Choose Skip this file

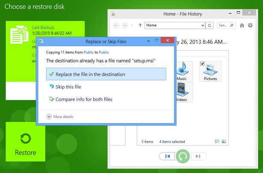coord(68,87)
